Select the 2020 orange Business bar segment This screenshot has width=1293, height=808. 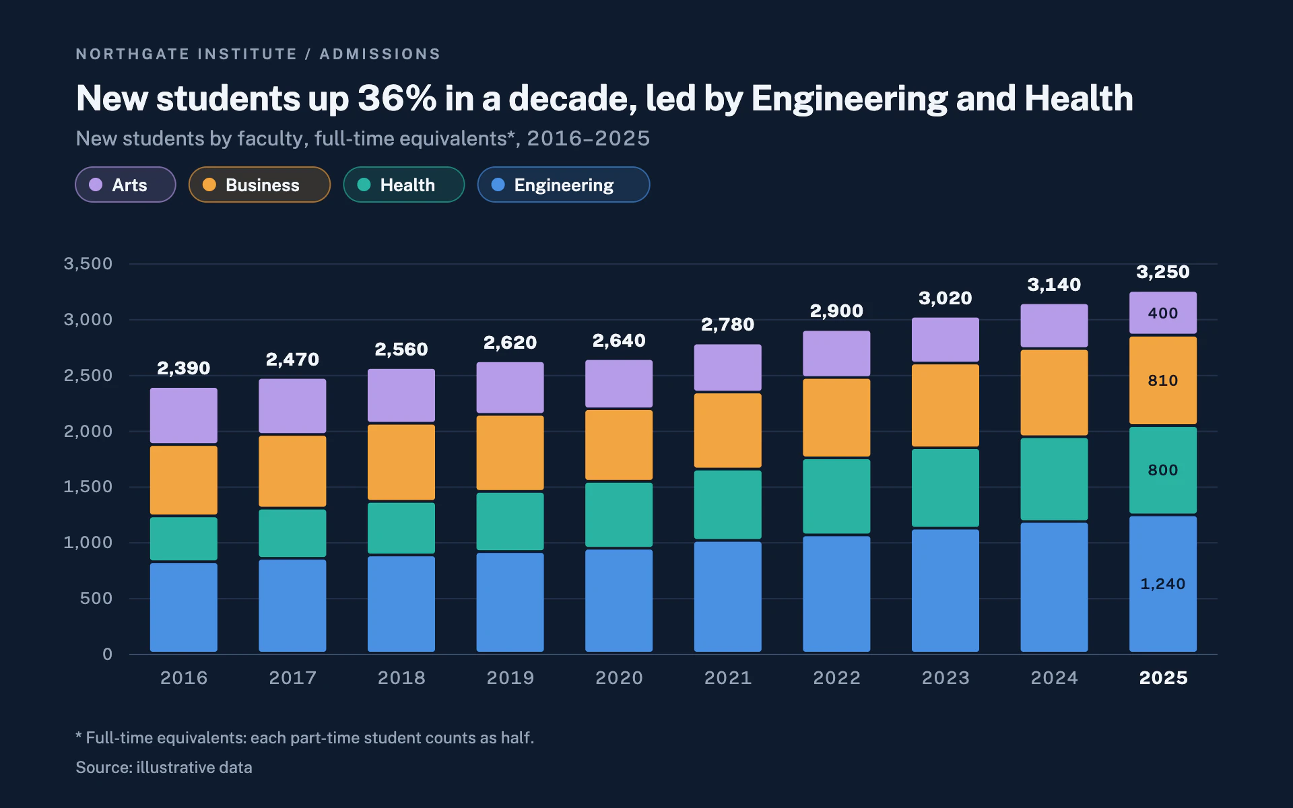618,445
